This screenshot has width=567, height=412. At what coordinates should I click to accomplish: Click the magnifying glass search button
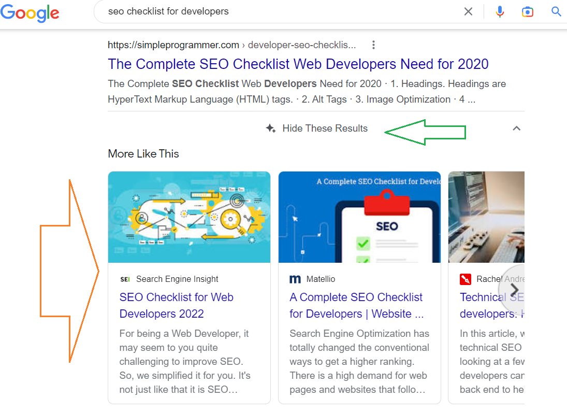[556, 11]
